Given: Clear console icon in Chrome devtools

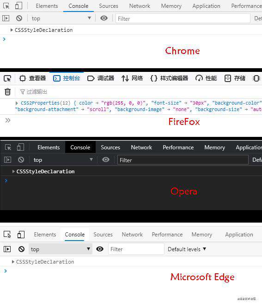Looking at the screenshot, I should click(x=19, y=18).
